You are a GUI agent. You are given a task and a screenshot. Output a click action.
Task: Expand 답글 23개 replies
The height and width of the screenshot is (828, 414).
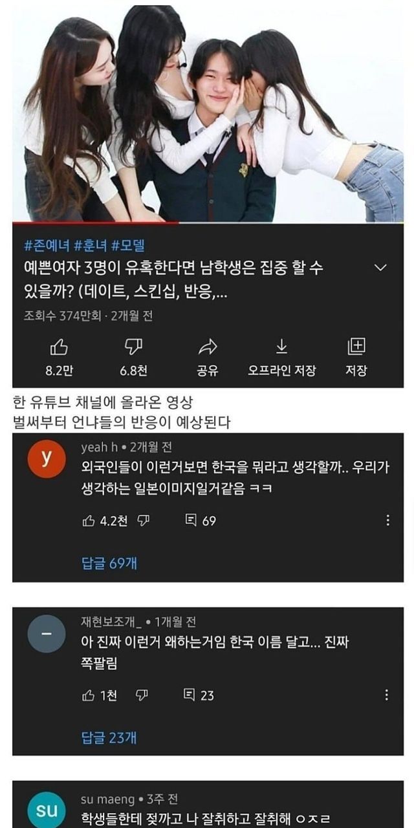(109, 737)
